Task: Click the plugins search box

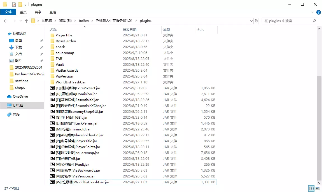Action: (x=290, y=21)
